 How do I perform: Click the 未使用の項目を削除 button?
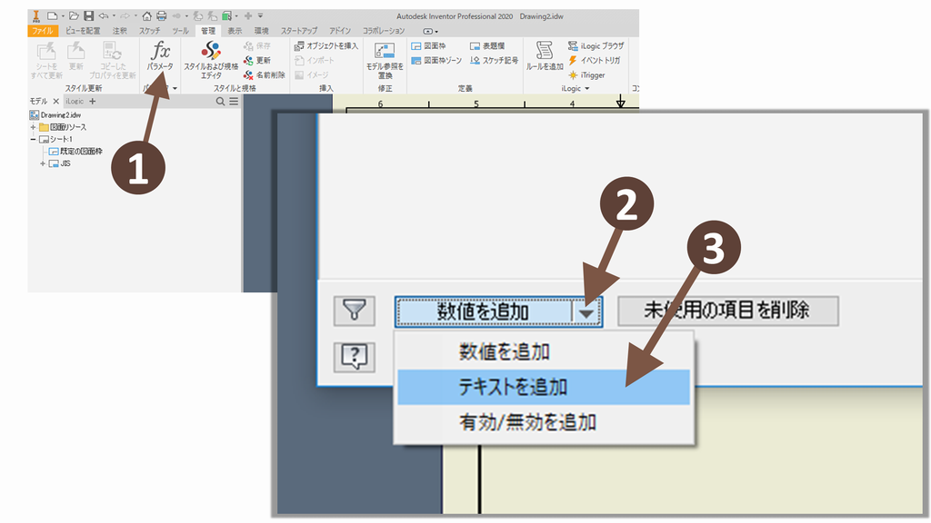click(x=727, y=311)
